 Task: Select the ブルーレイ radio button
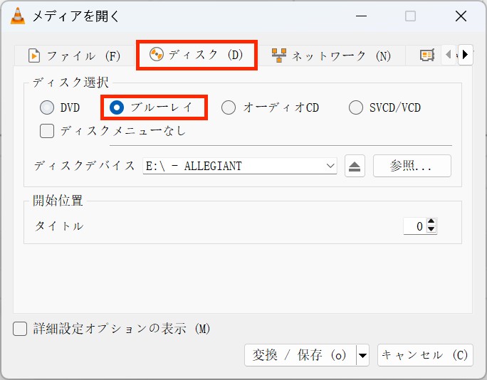117,107
